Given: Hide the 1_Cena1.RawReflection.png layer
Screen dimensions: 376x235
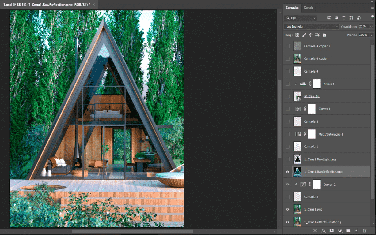Looking at the screenshot, I should pyautogui.click(x=287, y=172).
